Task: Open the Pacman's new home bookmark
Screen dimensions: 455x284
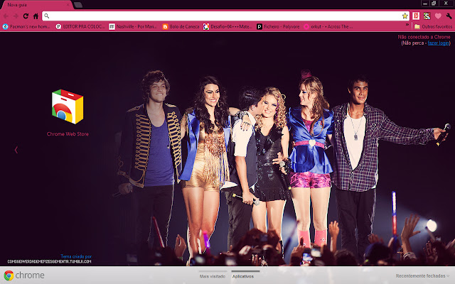Action: 26,27
